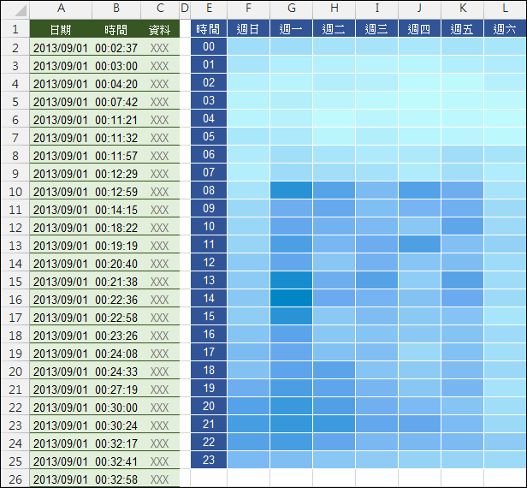Viewport: 527px width, 488px height.
Task: Select heatmap cell 週六 hour 00
Action: pos(505,46)
